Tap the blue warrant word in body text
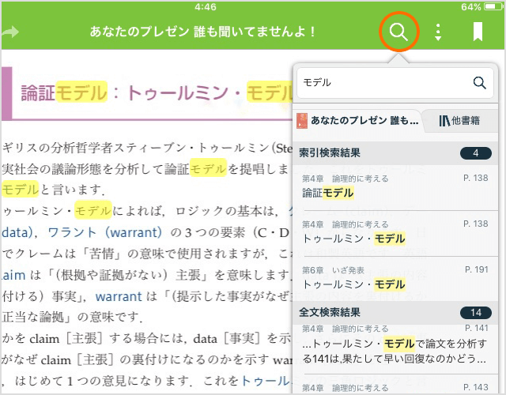The width and height of the screenshot is (506, 395). coord(119,296)
